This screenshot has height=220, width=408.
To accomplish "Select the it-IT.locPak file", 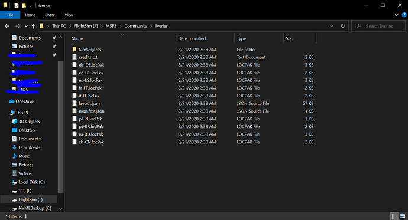I will [x=89, y=96].
